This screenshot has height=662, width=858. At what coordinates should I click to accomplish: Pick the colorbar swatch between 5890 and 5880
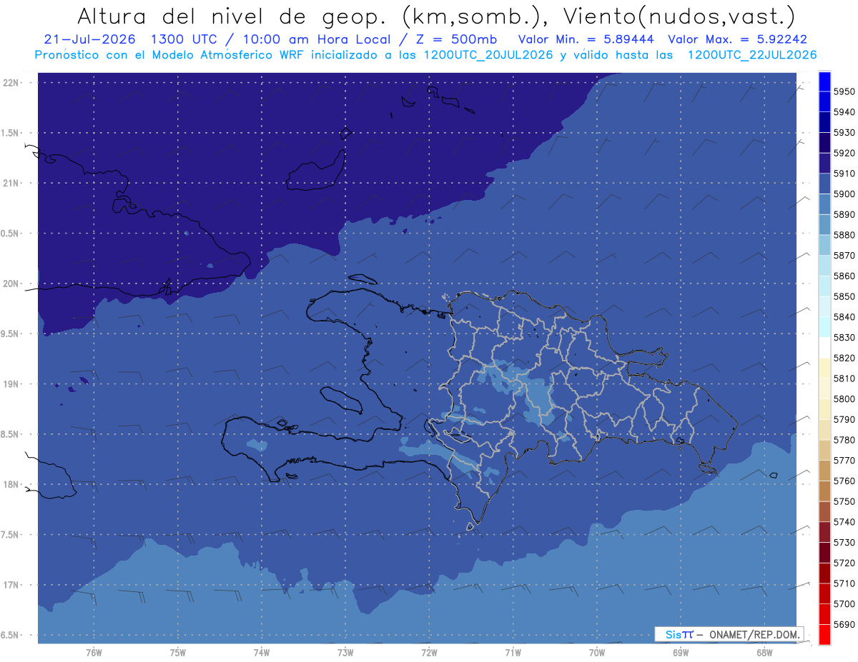(x=824, y=225)
